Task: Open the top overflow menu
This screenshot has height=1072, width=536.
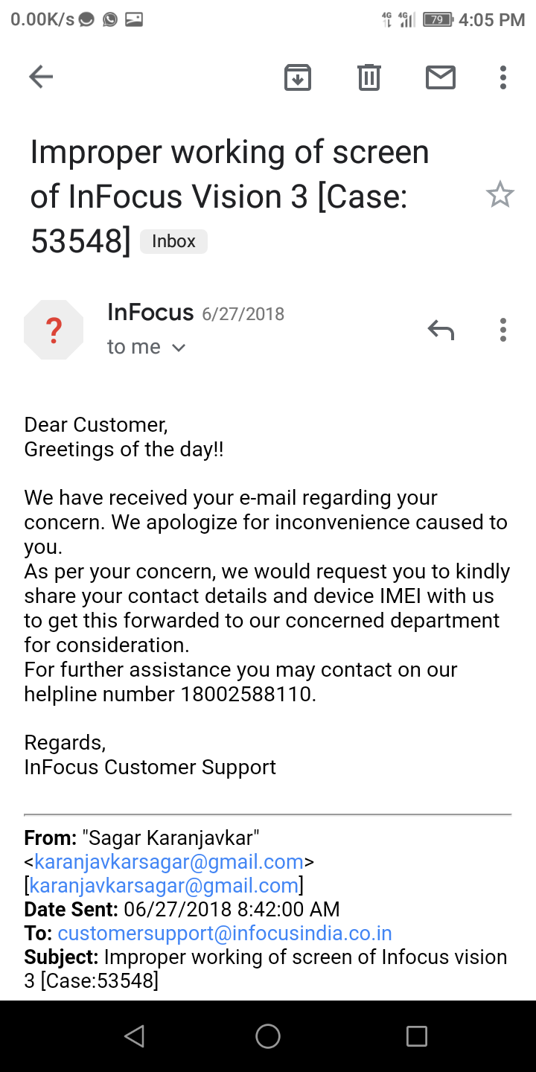Action: coord(503,77)
